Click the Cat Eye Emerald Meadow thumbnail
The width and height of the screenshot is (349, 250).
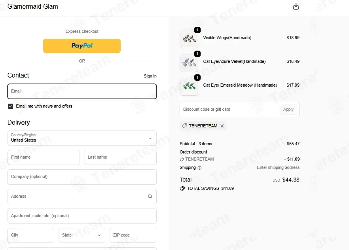(x=189, y=86)
